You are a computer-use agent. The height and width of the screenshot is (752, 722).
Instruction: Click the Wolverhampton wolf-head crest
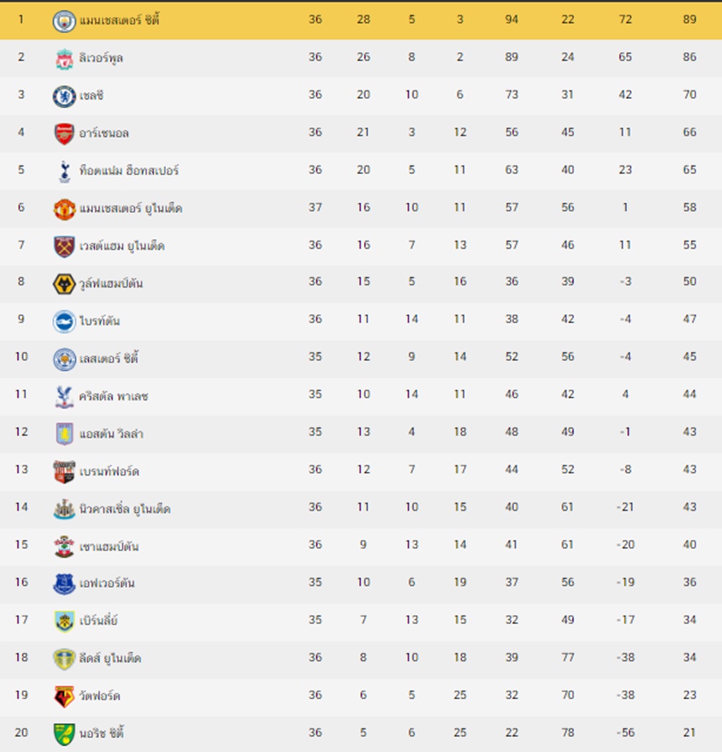pyautogui.click(x=64, y=284)
